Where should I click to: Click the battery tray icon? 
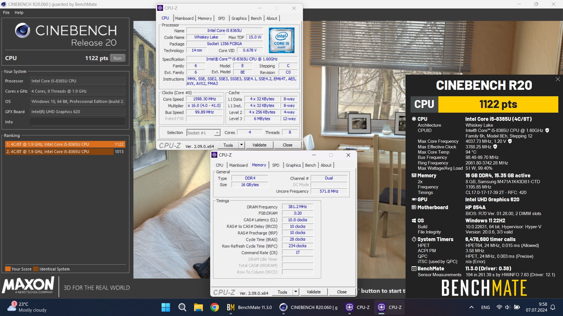coord(517,307)
